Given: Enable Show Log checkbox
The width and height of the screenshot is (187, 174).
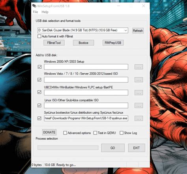Looking at the screenshot, I should click(x=122, y=133).
